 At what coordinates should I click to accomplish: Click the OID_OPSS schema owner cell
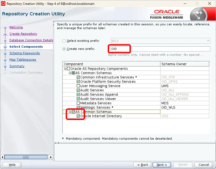coord(185,82)
